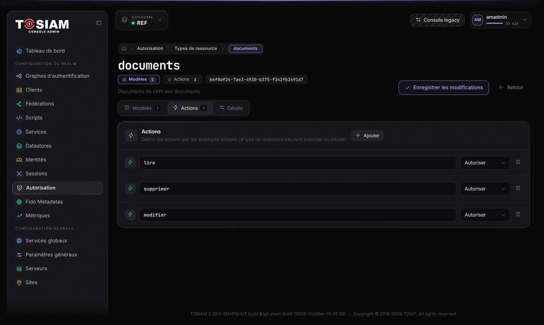The height and width of the screenshot is (325, 544).
Task: Click 'Types de ressource' breadcrumb link
Action: [x=196, y=49]
